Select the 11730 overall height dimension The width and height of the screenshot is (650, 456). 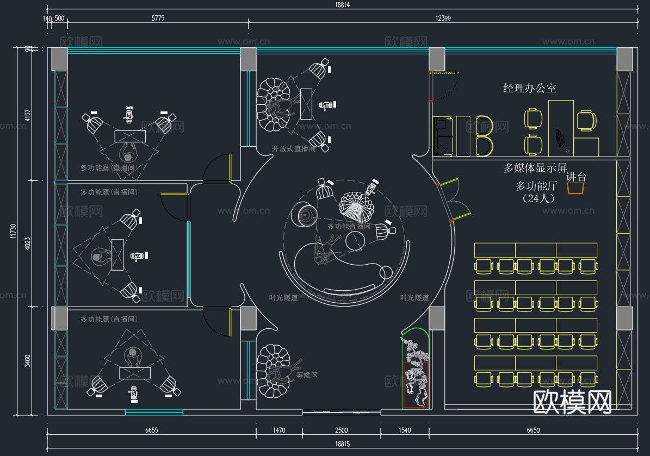[x=13, y=231]
